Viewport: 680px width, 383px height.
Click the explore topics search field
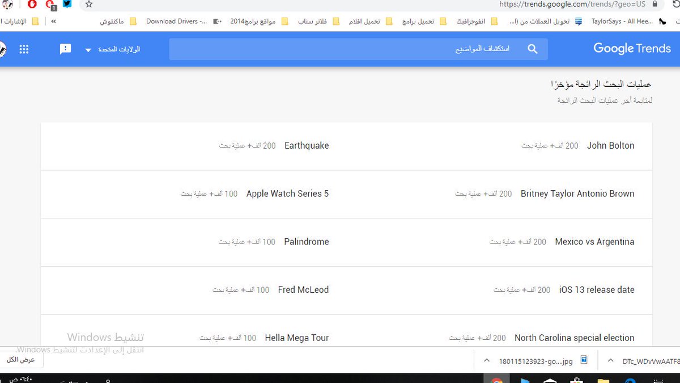pyautogui.click(x=358, y=49)
